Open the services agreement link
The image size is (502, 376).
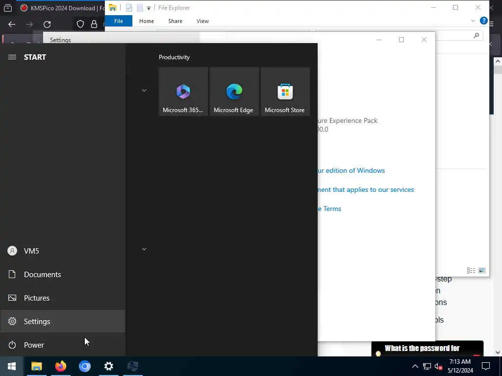[366, 189]
